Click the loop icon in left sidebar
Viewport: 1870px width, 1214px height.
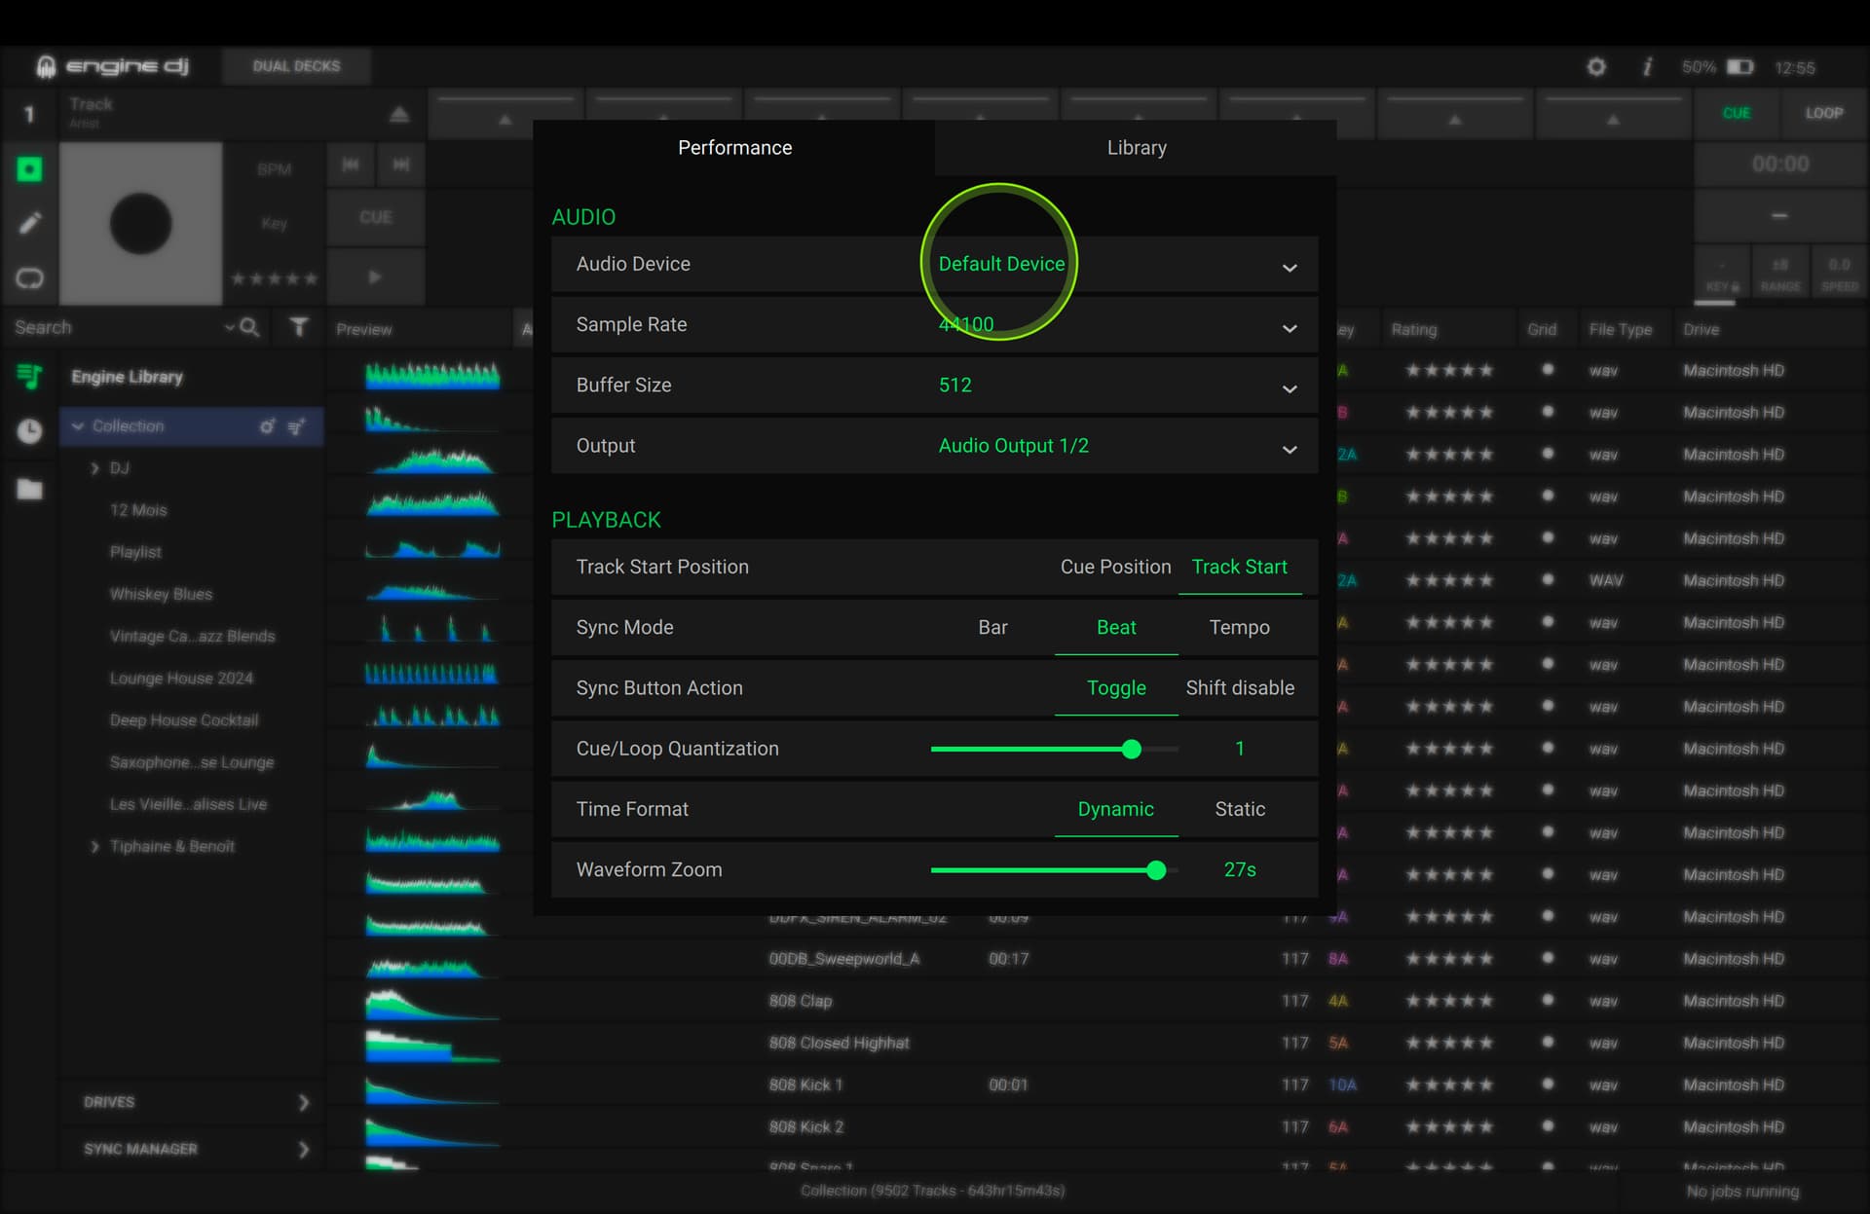[x=29, y=278]
